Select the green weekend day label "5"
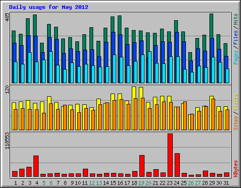This screenshot has width=241, height=188. tap(44, 183)
